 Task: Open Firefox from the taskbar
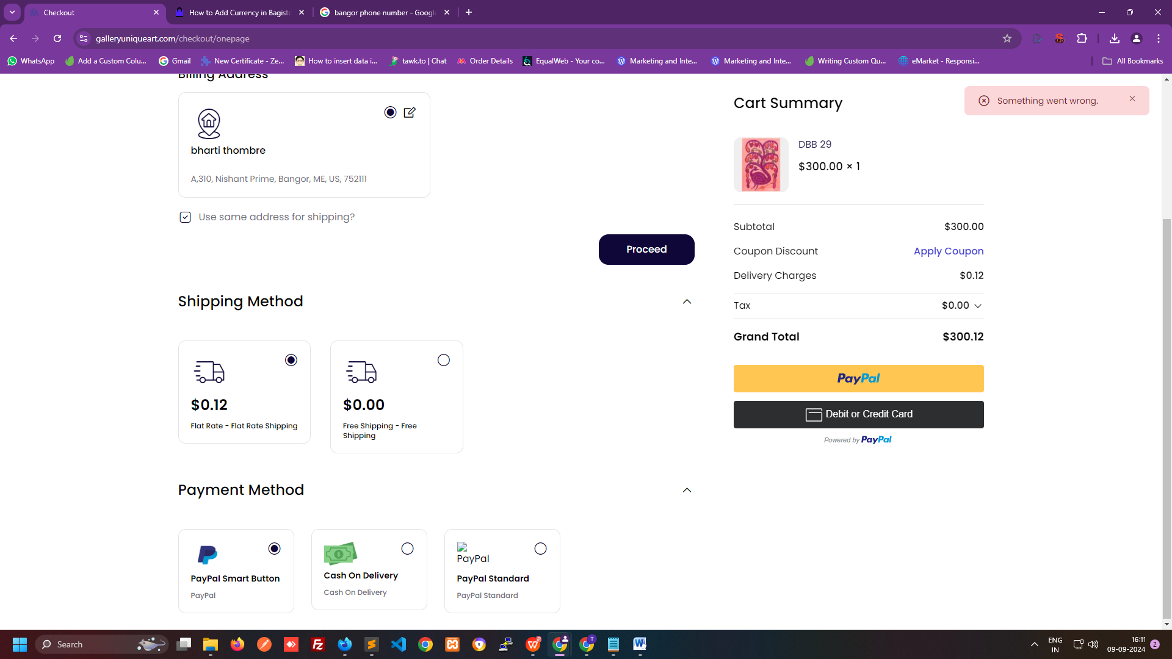(237, 644)
